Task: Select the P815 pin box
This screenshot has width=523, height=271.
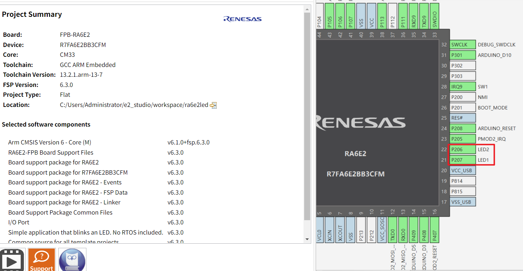Action: 463,192
